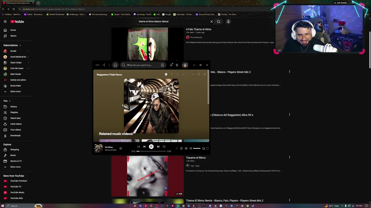Open video titled 4 Falo Tirame el ritmo
This screenshot has width=371, height=208.
tap(199, 29)
